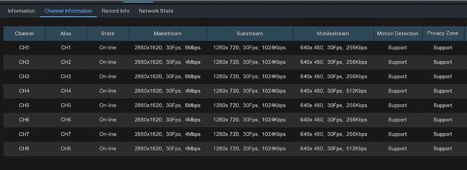Screen dimensions: 467x170
Task: Open the Record Info tab
Action: [x=116, y=11]
